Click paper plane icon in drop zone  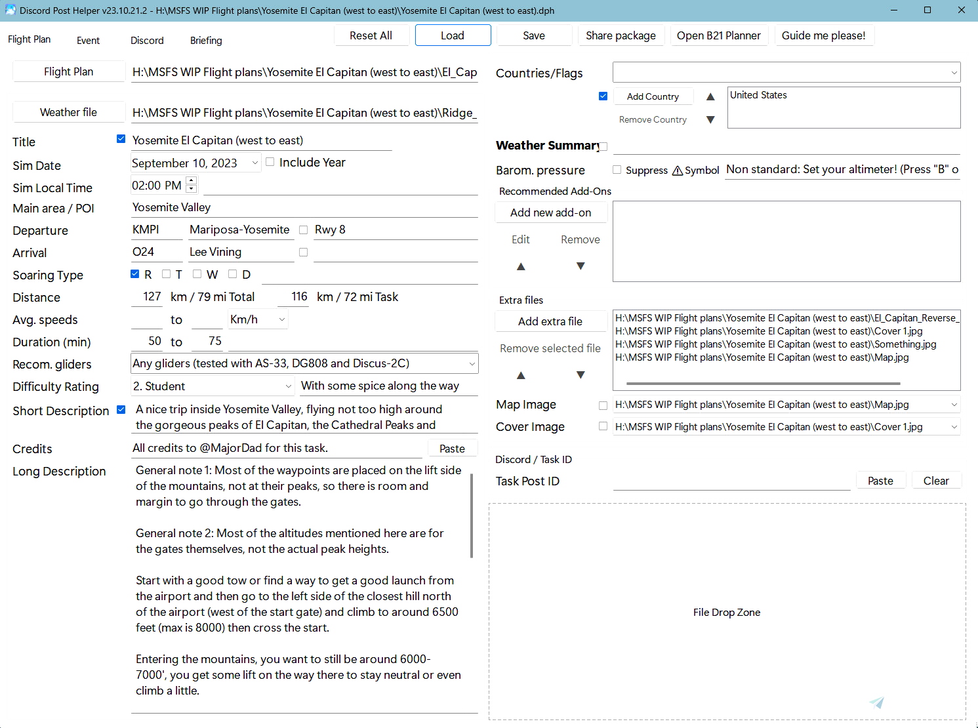pyautogui.click(x=876, y=702)
